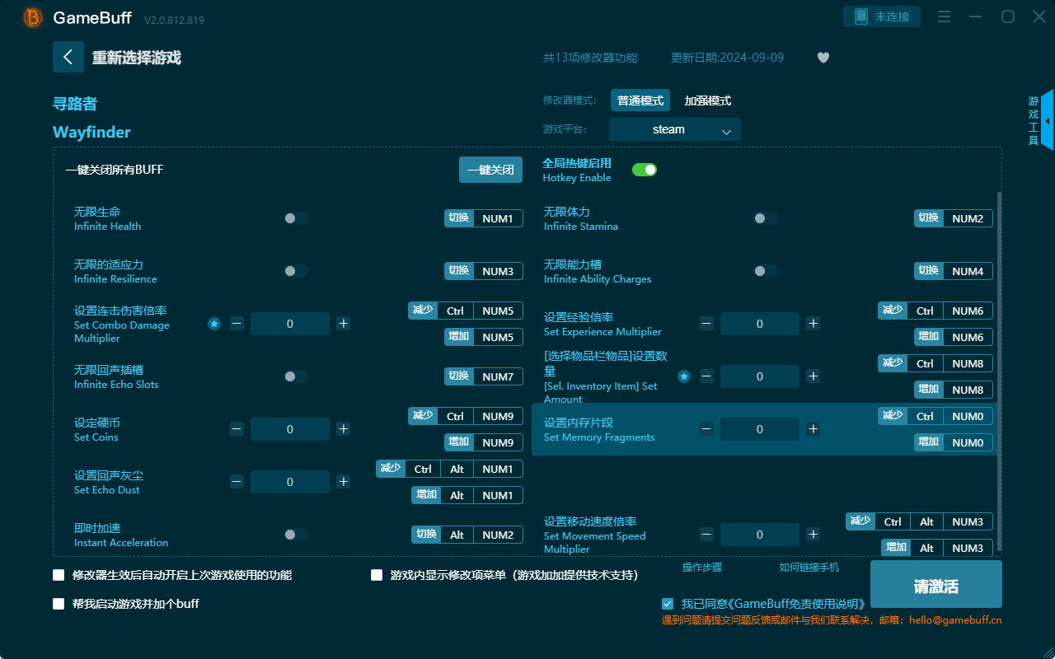1055x659 pixels.
Task: Open the hamburger menu at top right
Action: [944, 16]
